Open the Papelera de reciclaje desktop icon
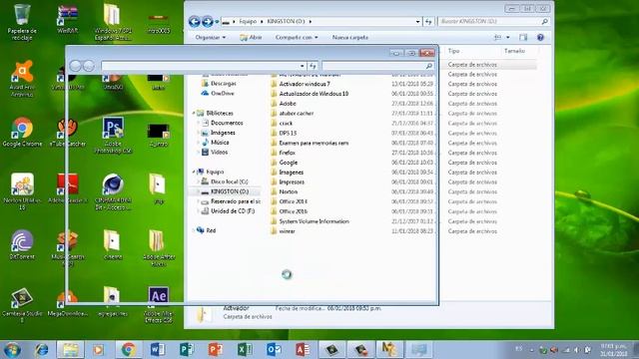 pyautogui.click(x=22, y=21)
